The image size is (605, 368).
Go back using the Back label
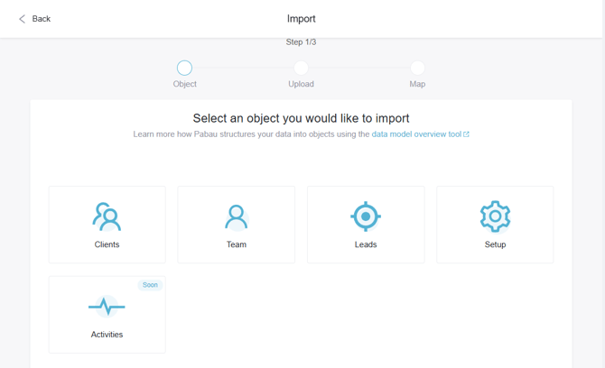[x=42, y=19]
